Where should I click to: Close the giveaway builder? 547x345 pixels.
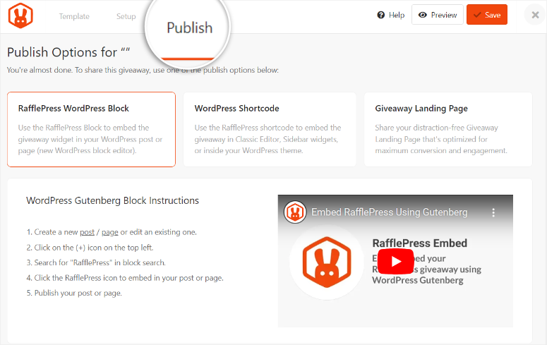click(535, 15)
